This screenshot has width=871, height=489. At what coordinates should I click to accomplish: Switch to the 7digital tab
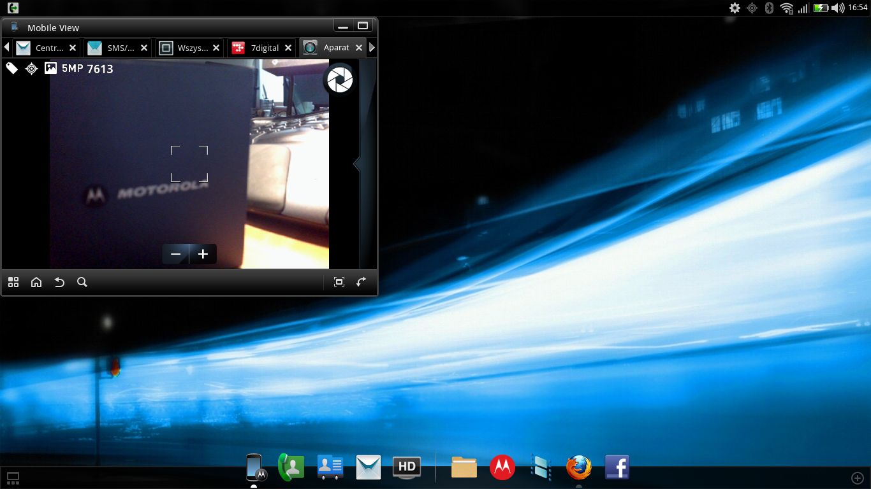pyautogui.click(x=258, y=48)
